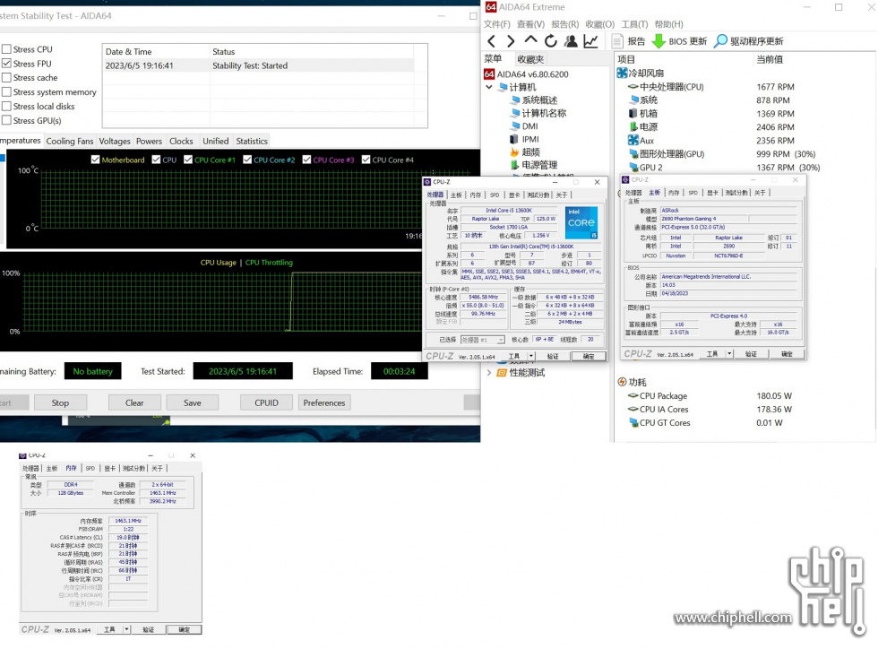This screenshot has height=649, width=878.
Task: Switch to the Cooling Fans tab
Action: coord(70,142)
